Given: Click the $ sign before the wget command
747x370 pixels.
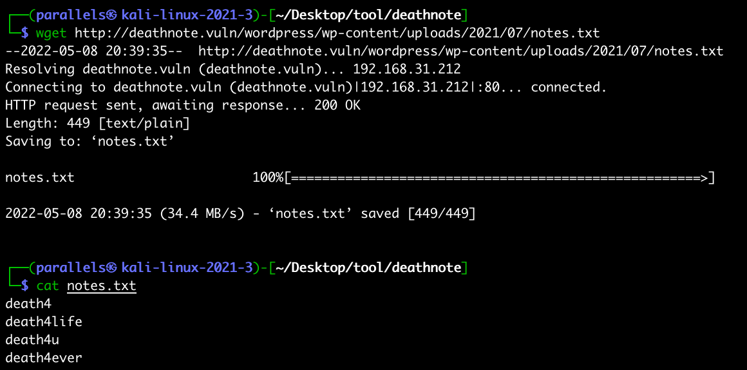Looking at the screenshot, I should point(25,33).
